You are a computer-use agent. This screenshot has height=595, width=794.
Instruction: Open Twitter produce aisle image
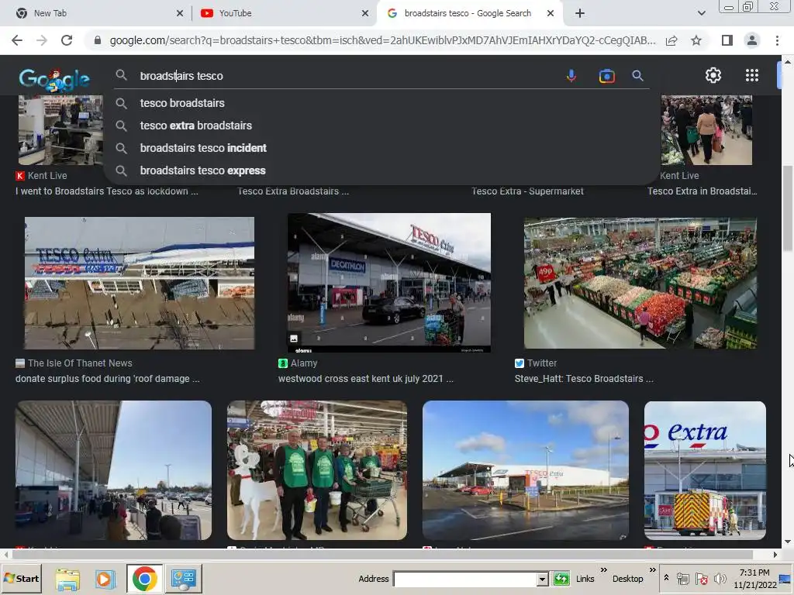[x=640, y=283]
